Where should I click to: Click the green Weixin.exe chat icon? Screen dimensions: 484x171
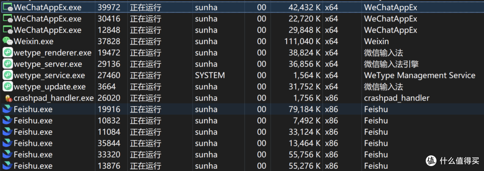tap(8, 41)
